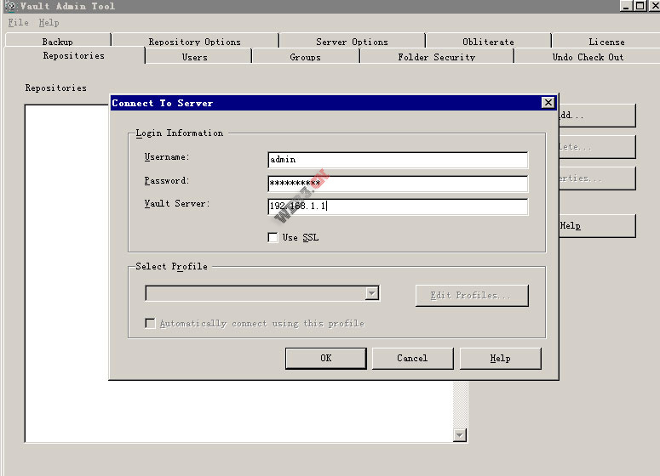Minimize the Vault Admin Tool window
The width and height of the screenshot is (660, 476).
pos(626,6)
